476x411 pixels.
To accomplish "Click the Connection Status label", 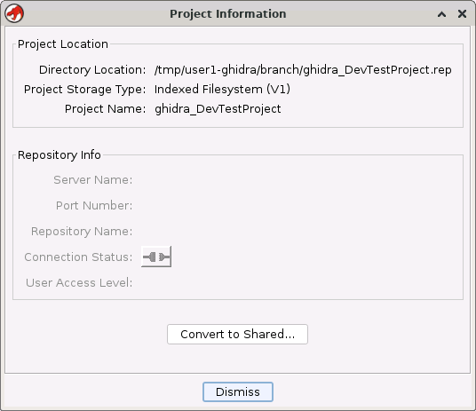I will click(x=78, y=257).
